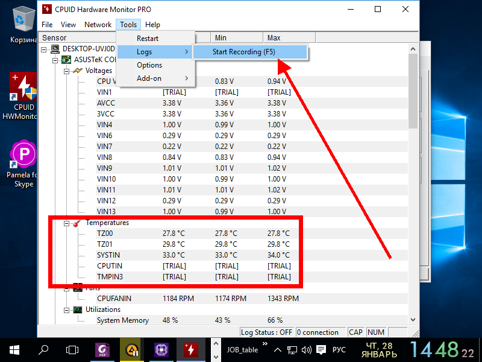Viewport: 482px width, 362px height.
Task: Click '0 connection' in the status bar
Action: pyautogui.click(x=321, y=332)
